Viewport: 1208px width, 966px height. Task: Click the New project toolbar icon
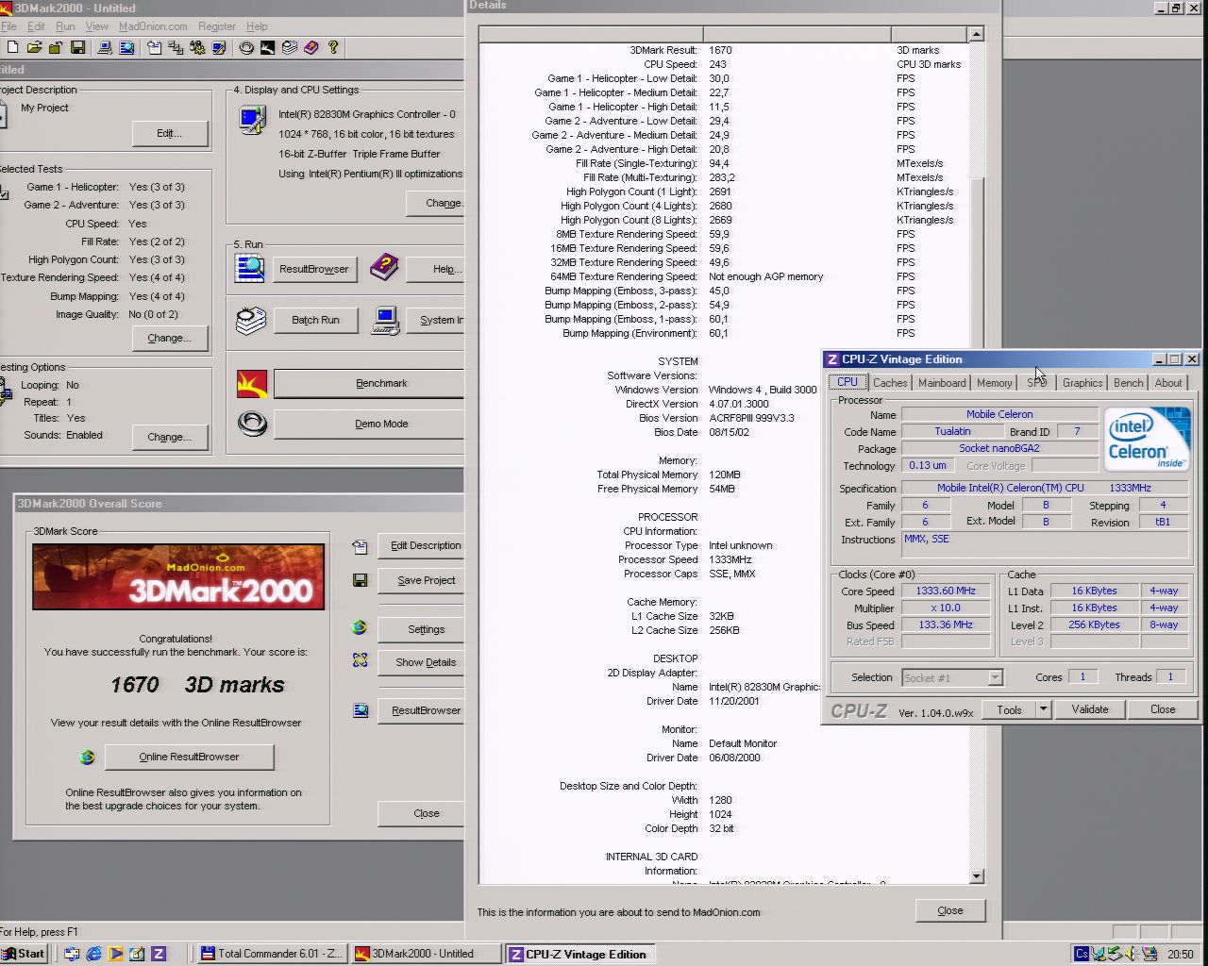[12, 47]
